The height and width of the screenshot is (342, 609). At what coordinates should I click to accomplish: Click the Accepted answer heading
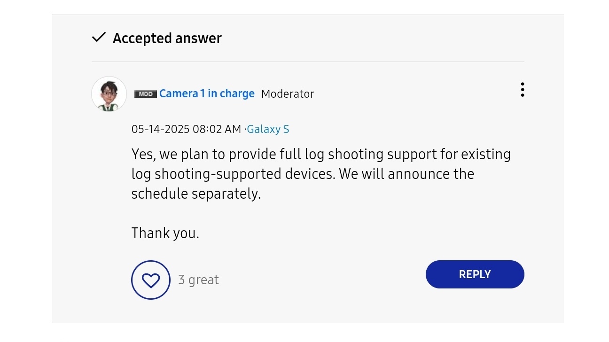coord(167,38)
